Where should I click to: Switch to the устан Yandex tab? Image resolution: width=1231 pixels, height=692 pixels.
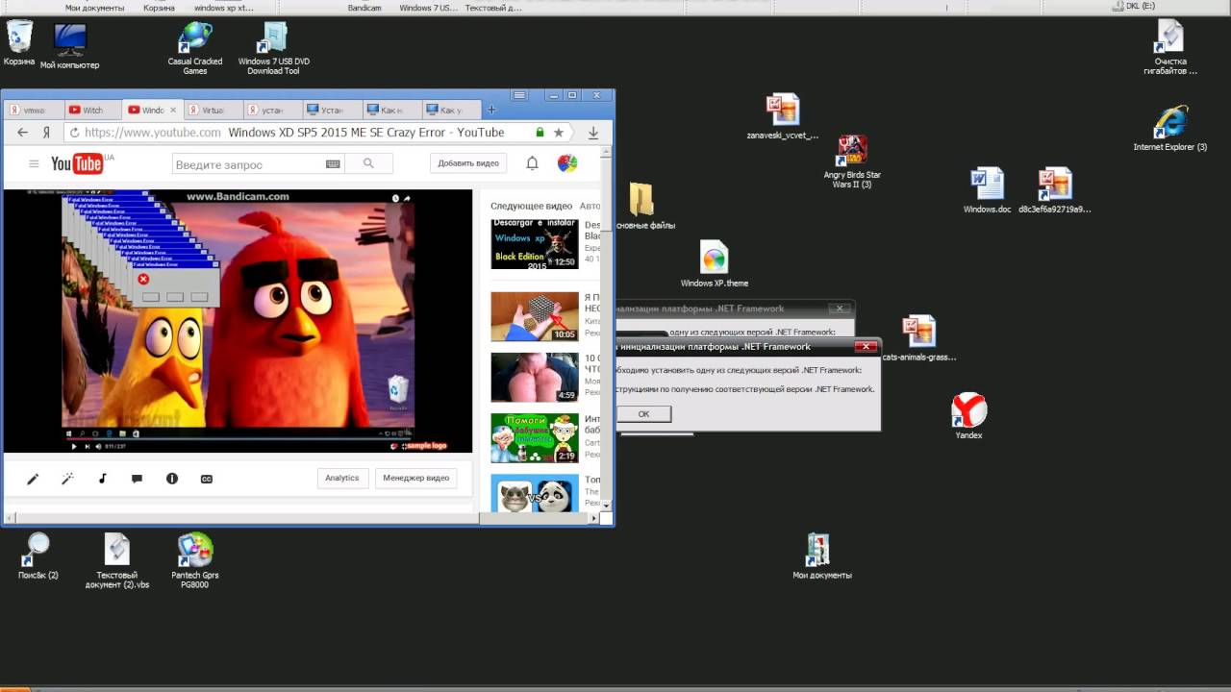[272, 111]
